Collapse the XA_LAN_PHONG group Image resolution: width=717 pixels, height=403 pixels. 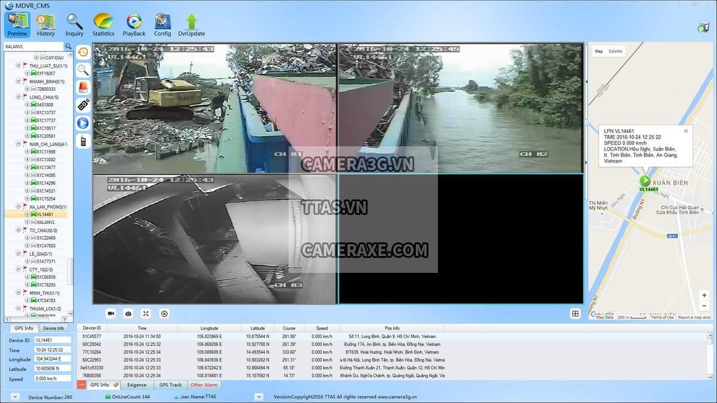point(19,206)
